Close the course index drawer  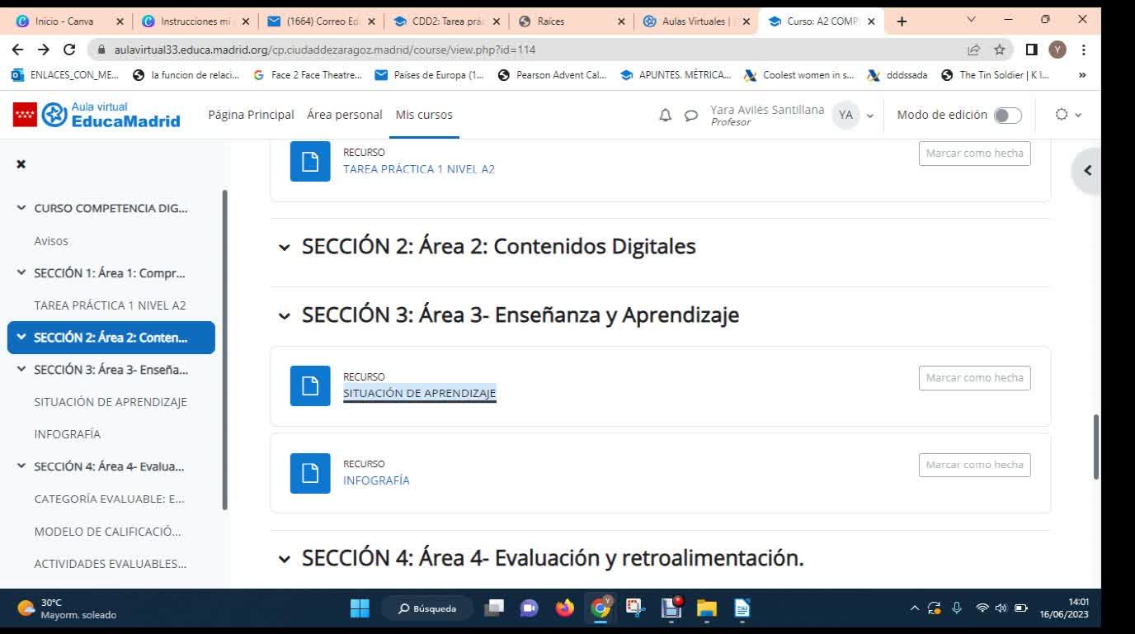pos(21,164)
